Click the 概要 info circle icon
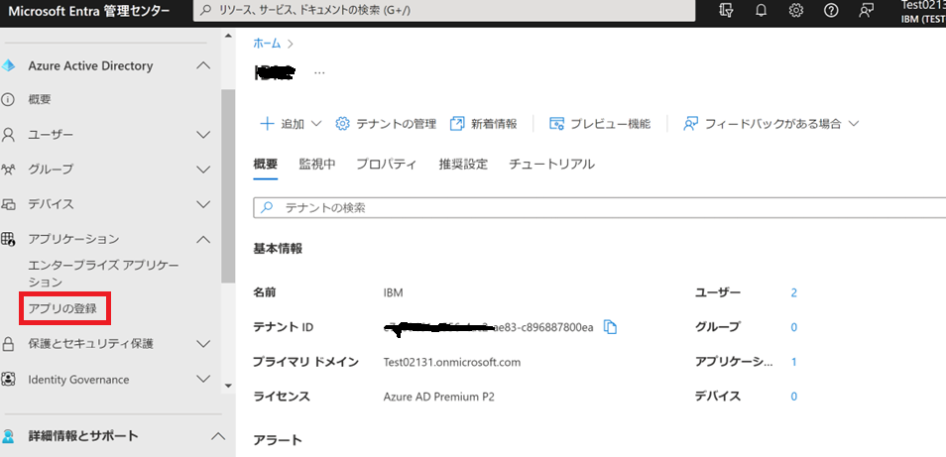This screenshot has height=457, width=946. coord(8,100)
